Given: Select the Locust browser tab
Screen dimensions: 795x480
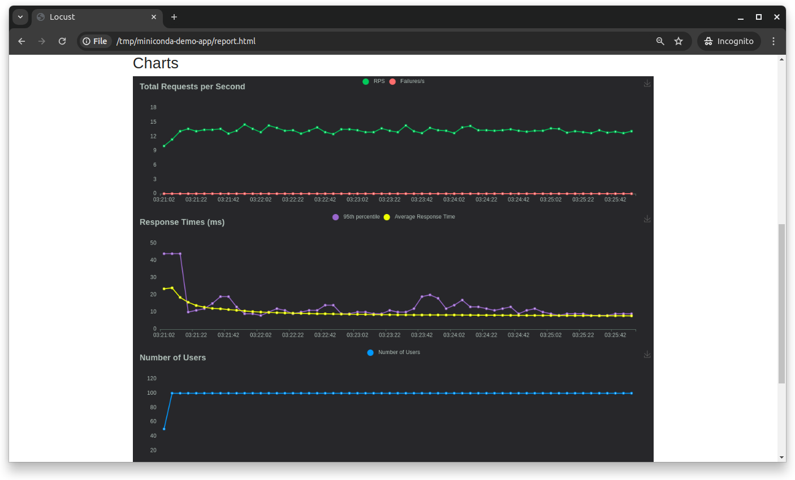Looking at the screenshot, I should [x=90, y=17].
